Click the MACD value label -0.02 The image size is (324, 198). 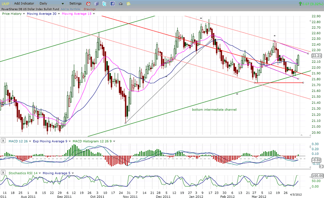click(317, 160)
